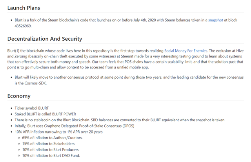Click 'Staked BLURT is called BLURT POWER'
Screen dimensions: 251x162
pos(45,114)
